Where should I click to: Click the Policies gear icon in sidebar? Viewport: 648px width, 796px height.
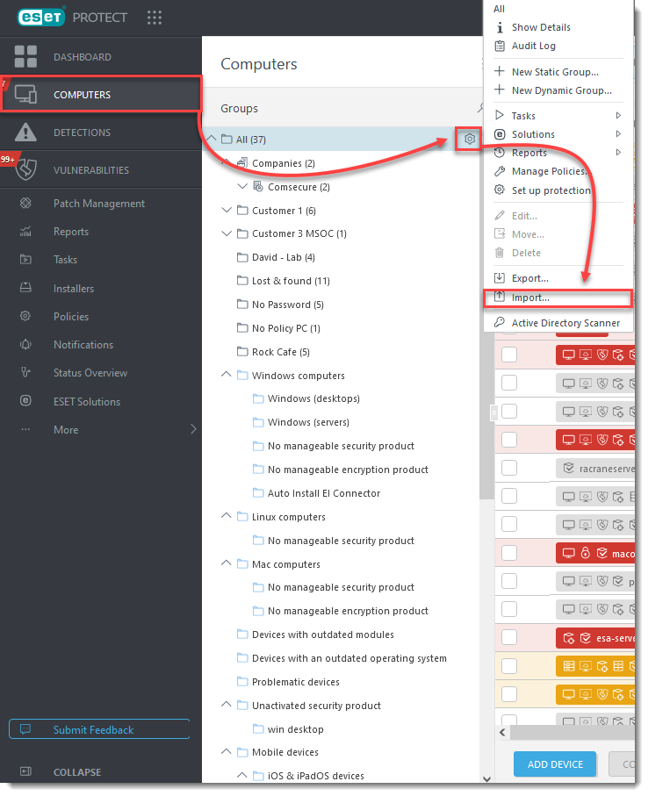click(x=25, y=316)
